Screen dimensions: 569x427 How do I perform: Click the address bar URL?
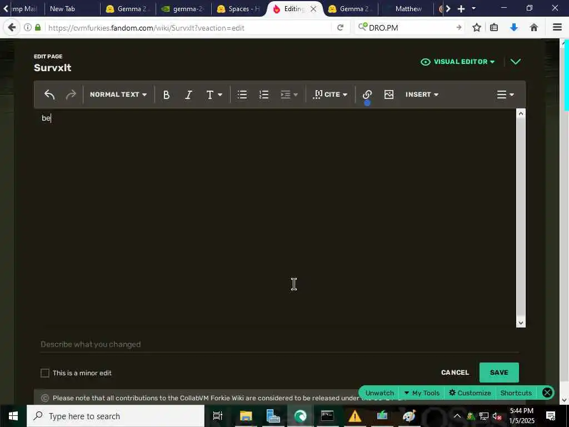click(146, 28)
